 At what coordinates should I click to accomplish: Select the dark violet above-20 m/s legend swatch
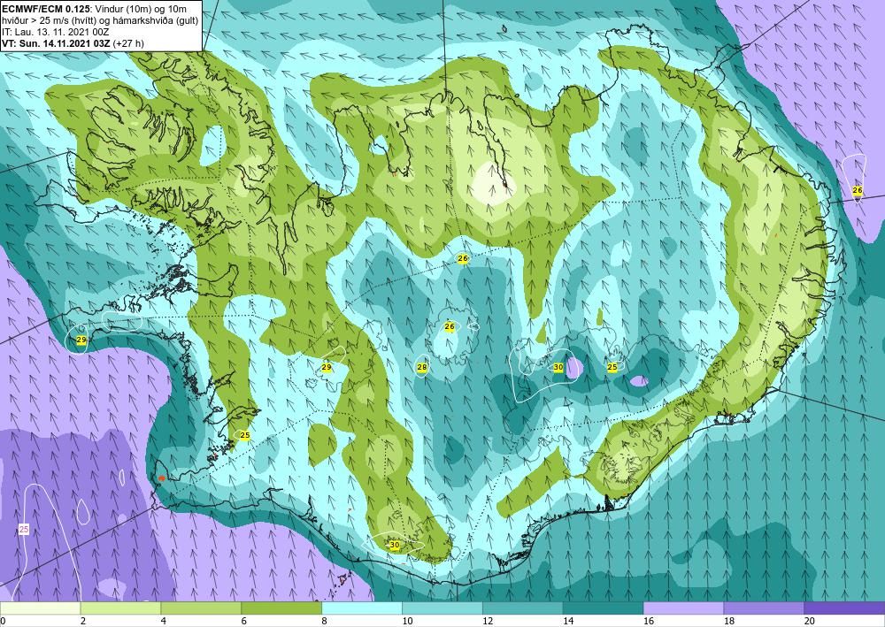[844, 608]
